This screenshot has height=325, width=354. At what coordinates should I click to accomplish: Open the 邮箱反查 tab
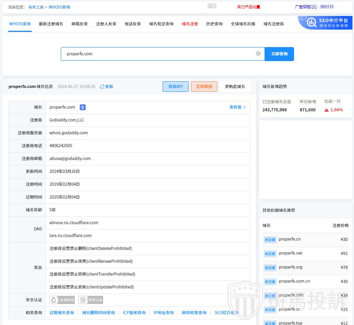pyautogui.click(x=80, y=24)
